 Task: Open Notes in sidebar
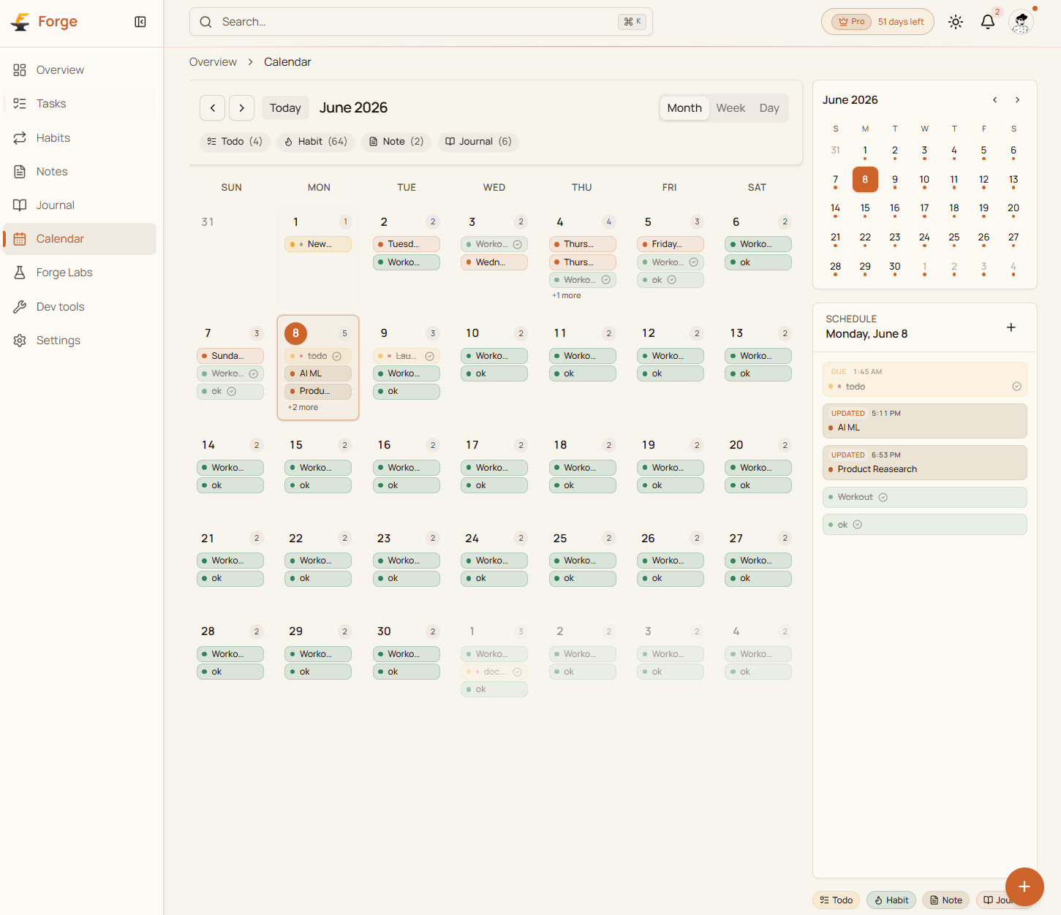tap(80, 172)
